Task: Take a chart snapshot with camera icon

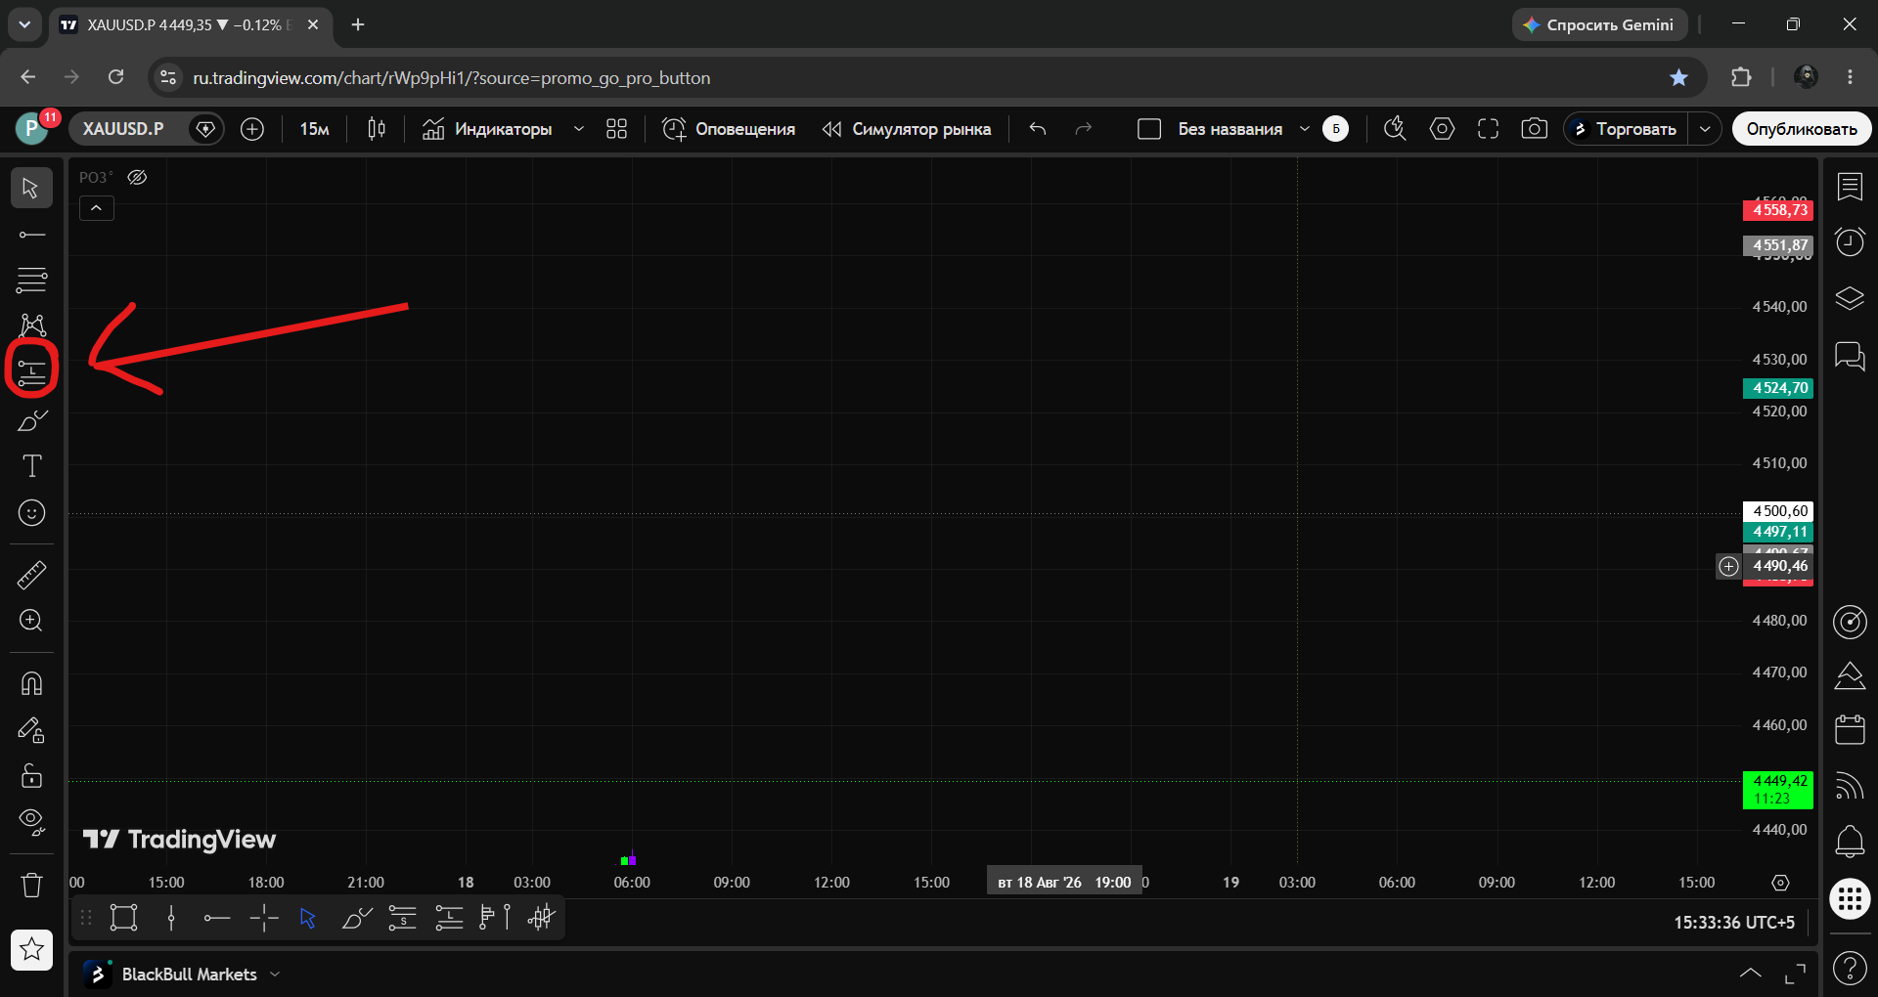Action: pyautogui.click(x=1535, y=129)
